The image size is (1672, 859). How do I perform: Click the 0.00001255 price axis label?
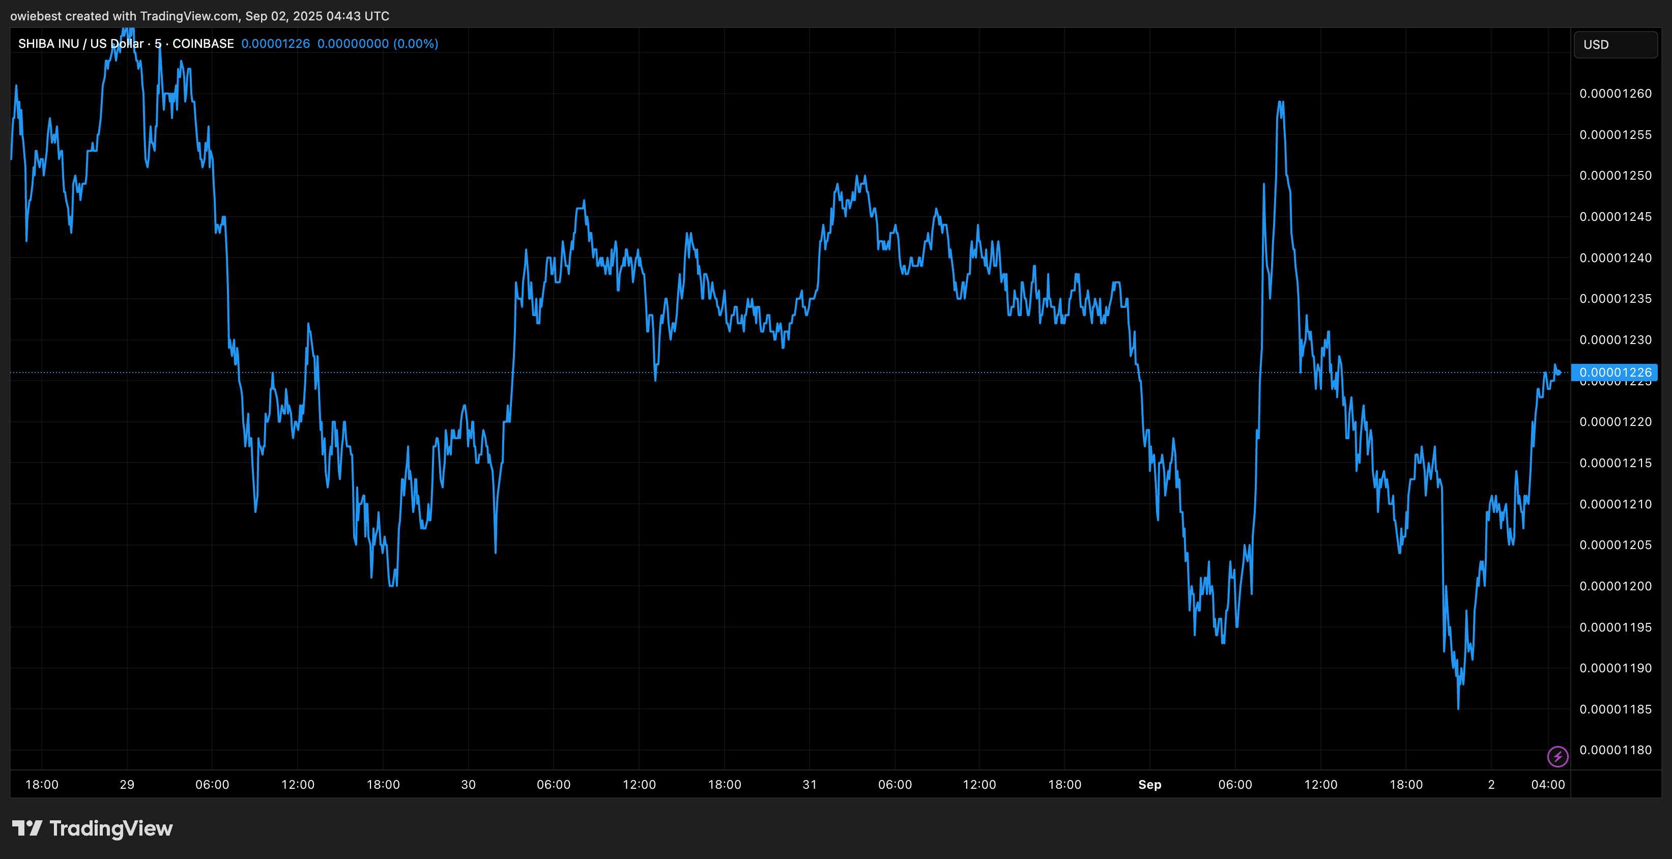pyautogui.click(x=1616, y=134)
